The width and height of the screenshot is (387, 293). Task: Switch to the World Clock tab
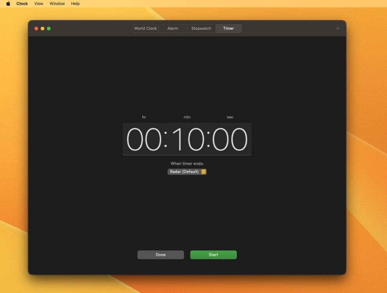[x=145, y=28]
